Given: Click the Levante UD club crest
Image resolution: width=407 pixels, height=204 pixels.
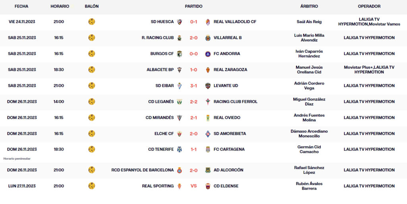Looking at the screenshot, I should tap(207, 86).
